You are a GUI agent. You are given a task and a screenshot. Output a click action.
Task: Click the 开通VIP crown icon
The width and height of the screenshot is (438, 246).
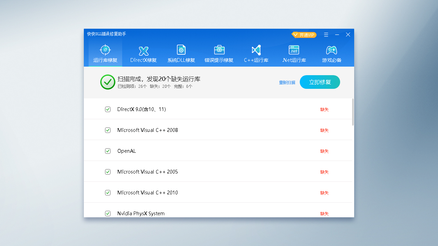(295, 35)
